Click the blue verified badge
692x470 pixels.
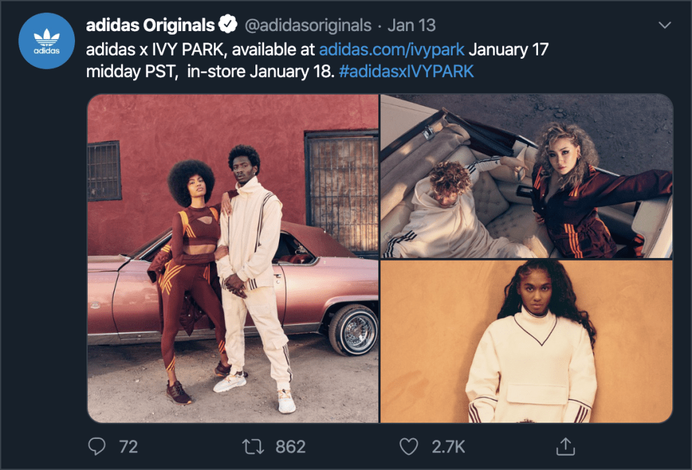pos(228,26)
